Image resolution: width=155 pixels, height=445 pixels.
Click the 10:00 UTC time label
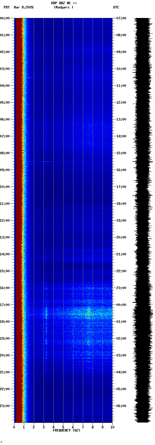(121, 69)
